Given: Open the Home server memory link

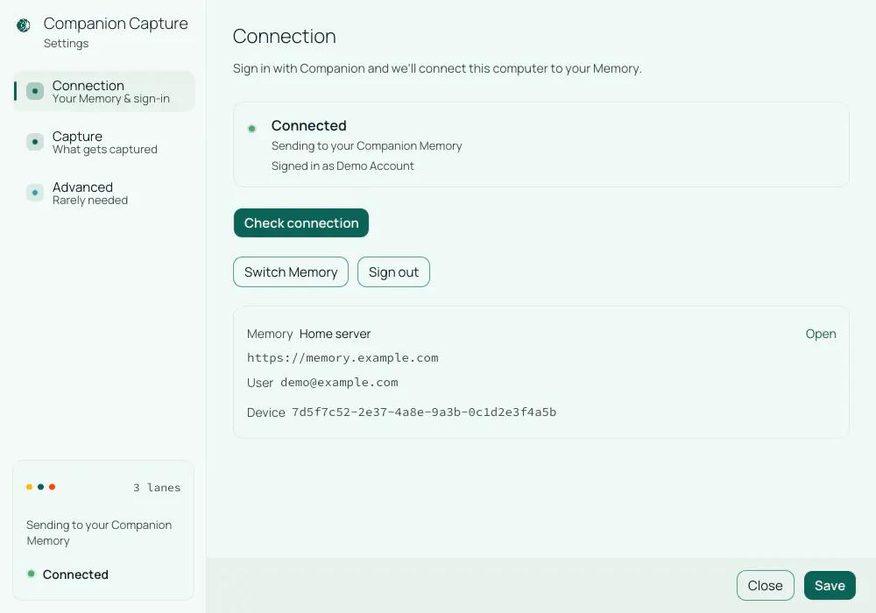Looking at the screenshot, I should click(820, 334).
